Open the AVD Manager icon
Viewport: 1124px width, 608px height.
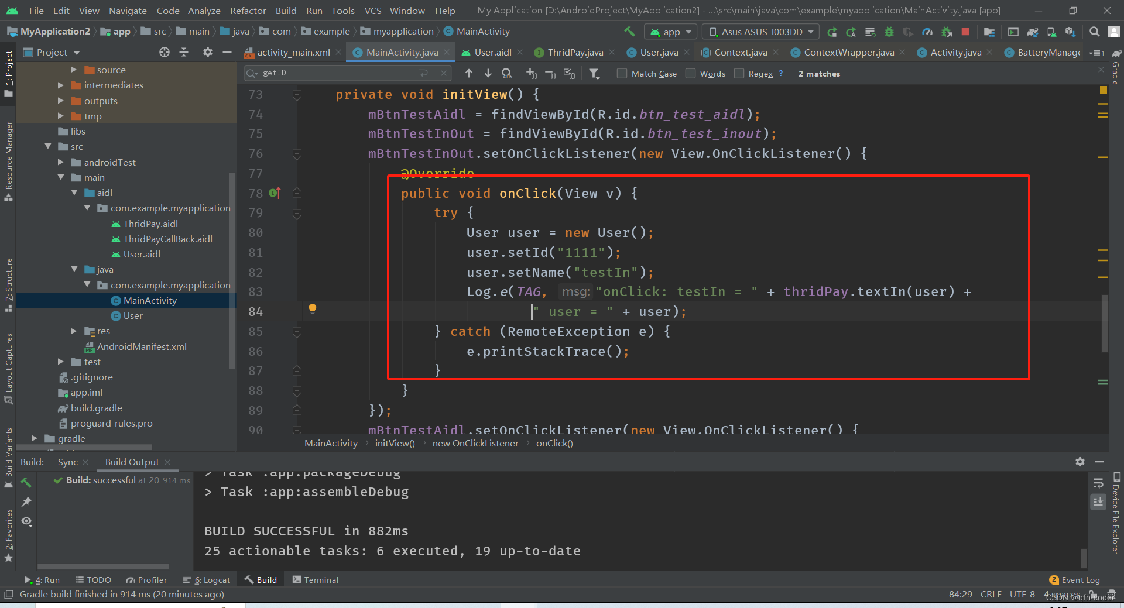tap(1051, 32)
